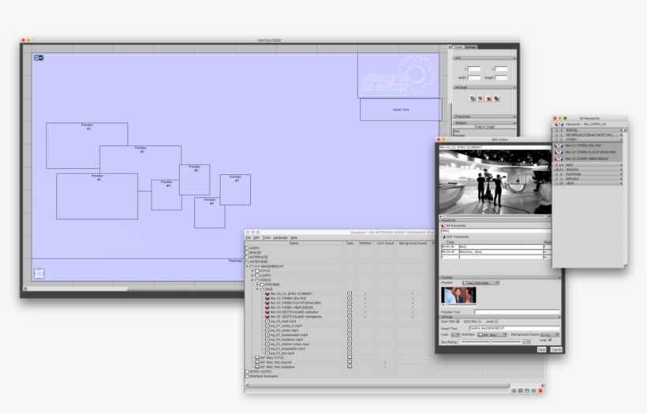
Task: Open the Tools menu in project window
Action: click(x=267, y=237)
